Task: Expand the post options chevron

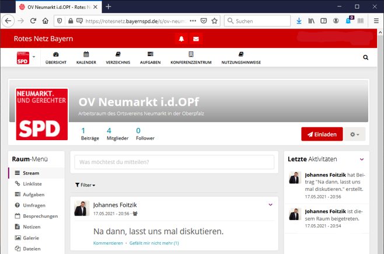Action: (x=271, y=205)
